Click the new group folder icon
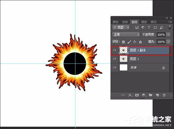Image resolution: width=174 pixels, height=129 pixels. pyautogui.click(x=151, y=95)
